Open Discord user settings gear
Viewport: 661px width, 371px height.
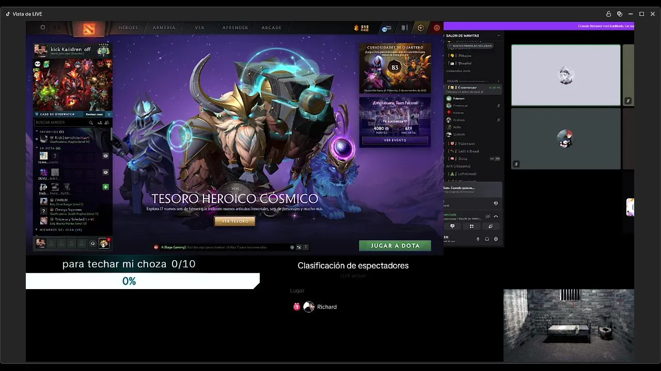click(x=496, y=239)
